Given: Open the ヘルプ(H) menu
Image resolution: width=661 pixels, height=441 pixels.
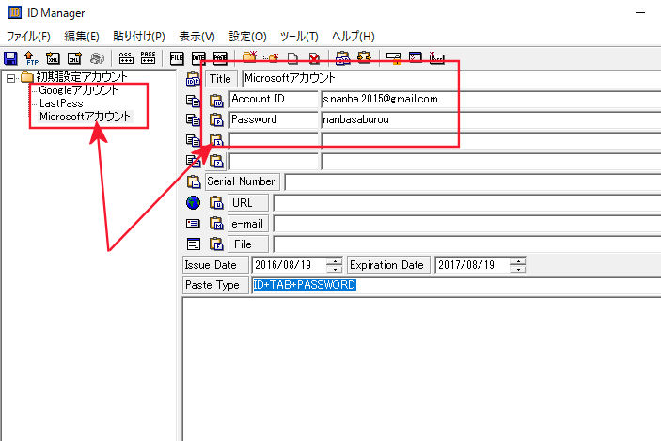Looking at the screenshot, I should tap(354, 37).
